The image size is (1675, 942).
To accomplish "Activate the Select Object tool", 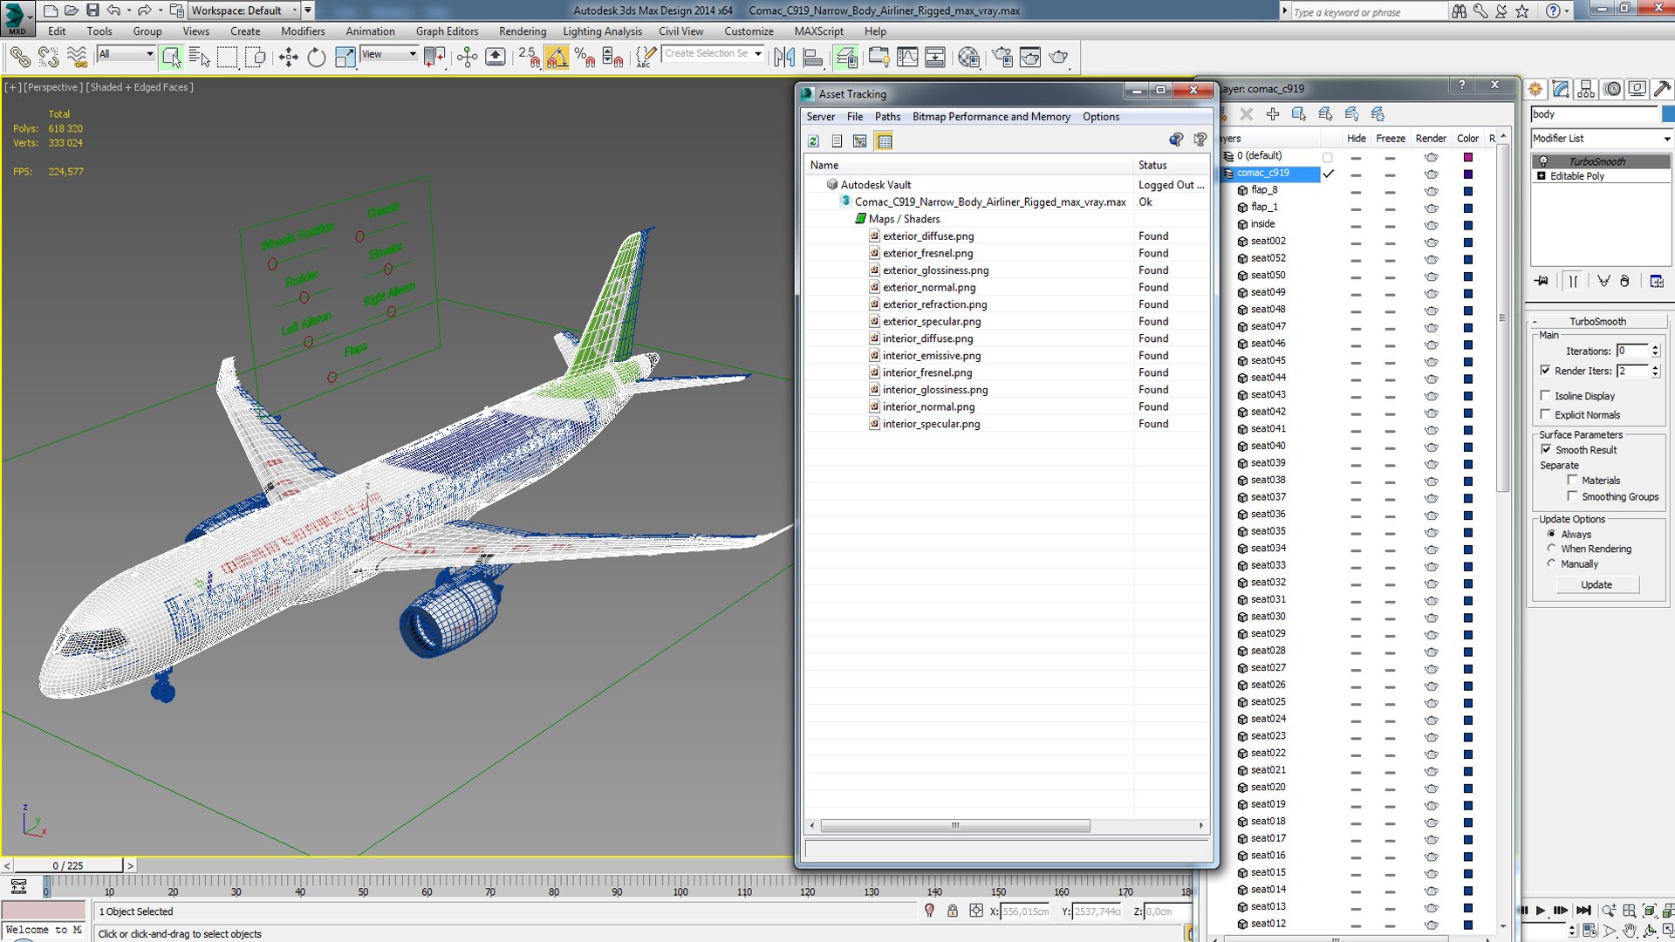I will click(171, 58).
